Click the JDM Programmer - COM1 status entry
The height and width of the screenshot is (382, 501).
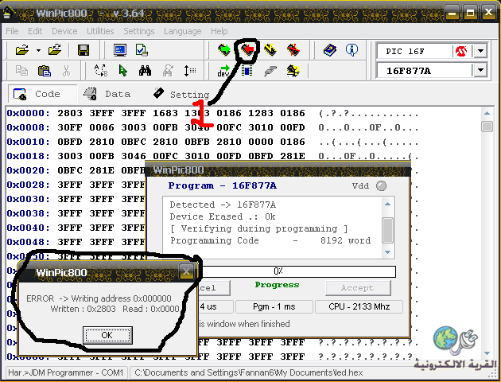pyautogui.click(x=66, y=372)
